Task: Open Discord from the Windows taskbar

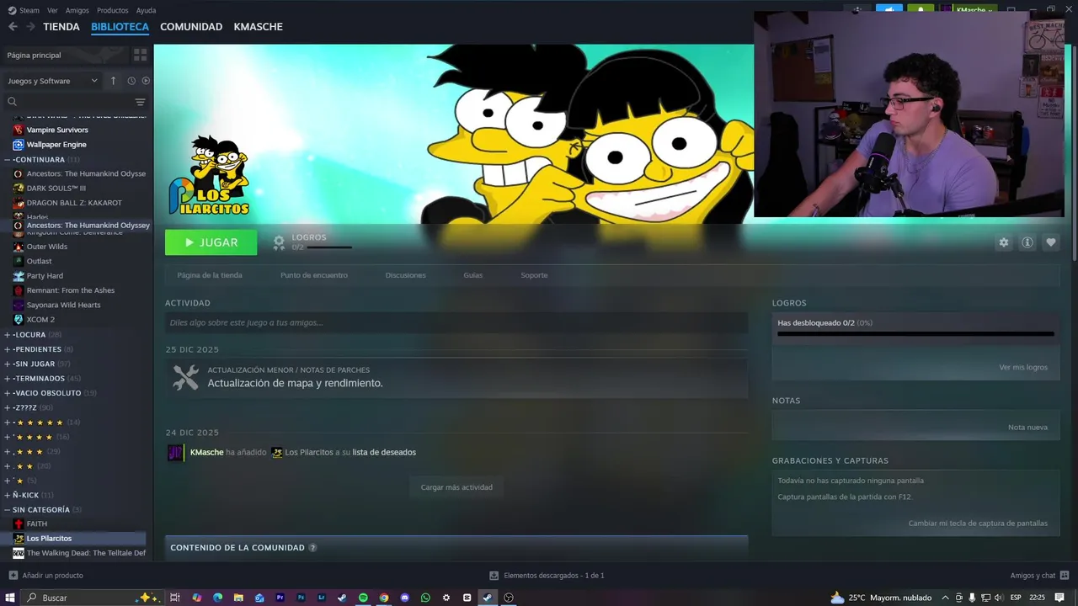Action: pos(404,598)
